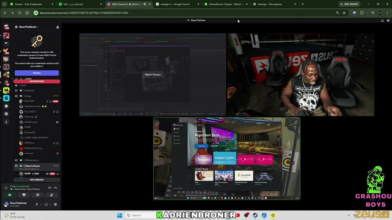
Task: Expand headphone output options arrow
Action: [50, 204]
